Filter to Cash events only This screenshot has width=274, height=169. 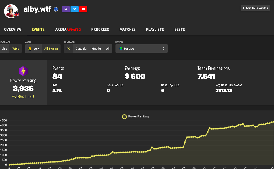(x=34, y=49)
